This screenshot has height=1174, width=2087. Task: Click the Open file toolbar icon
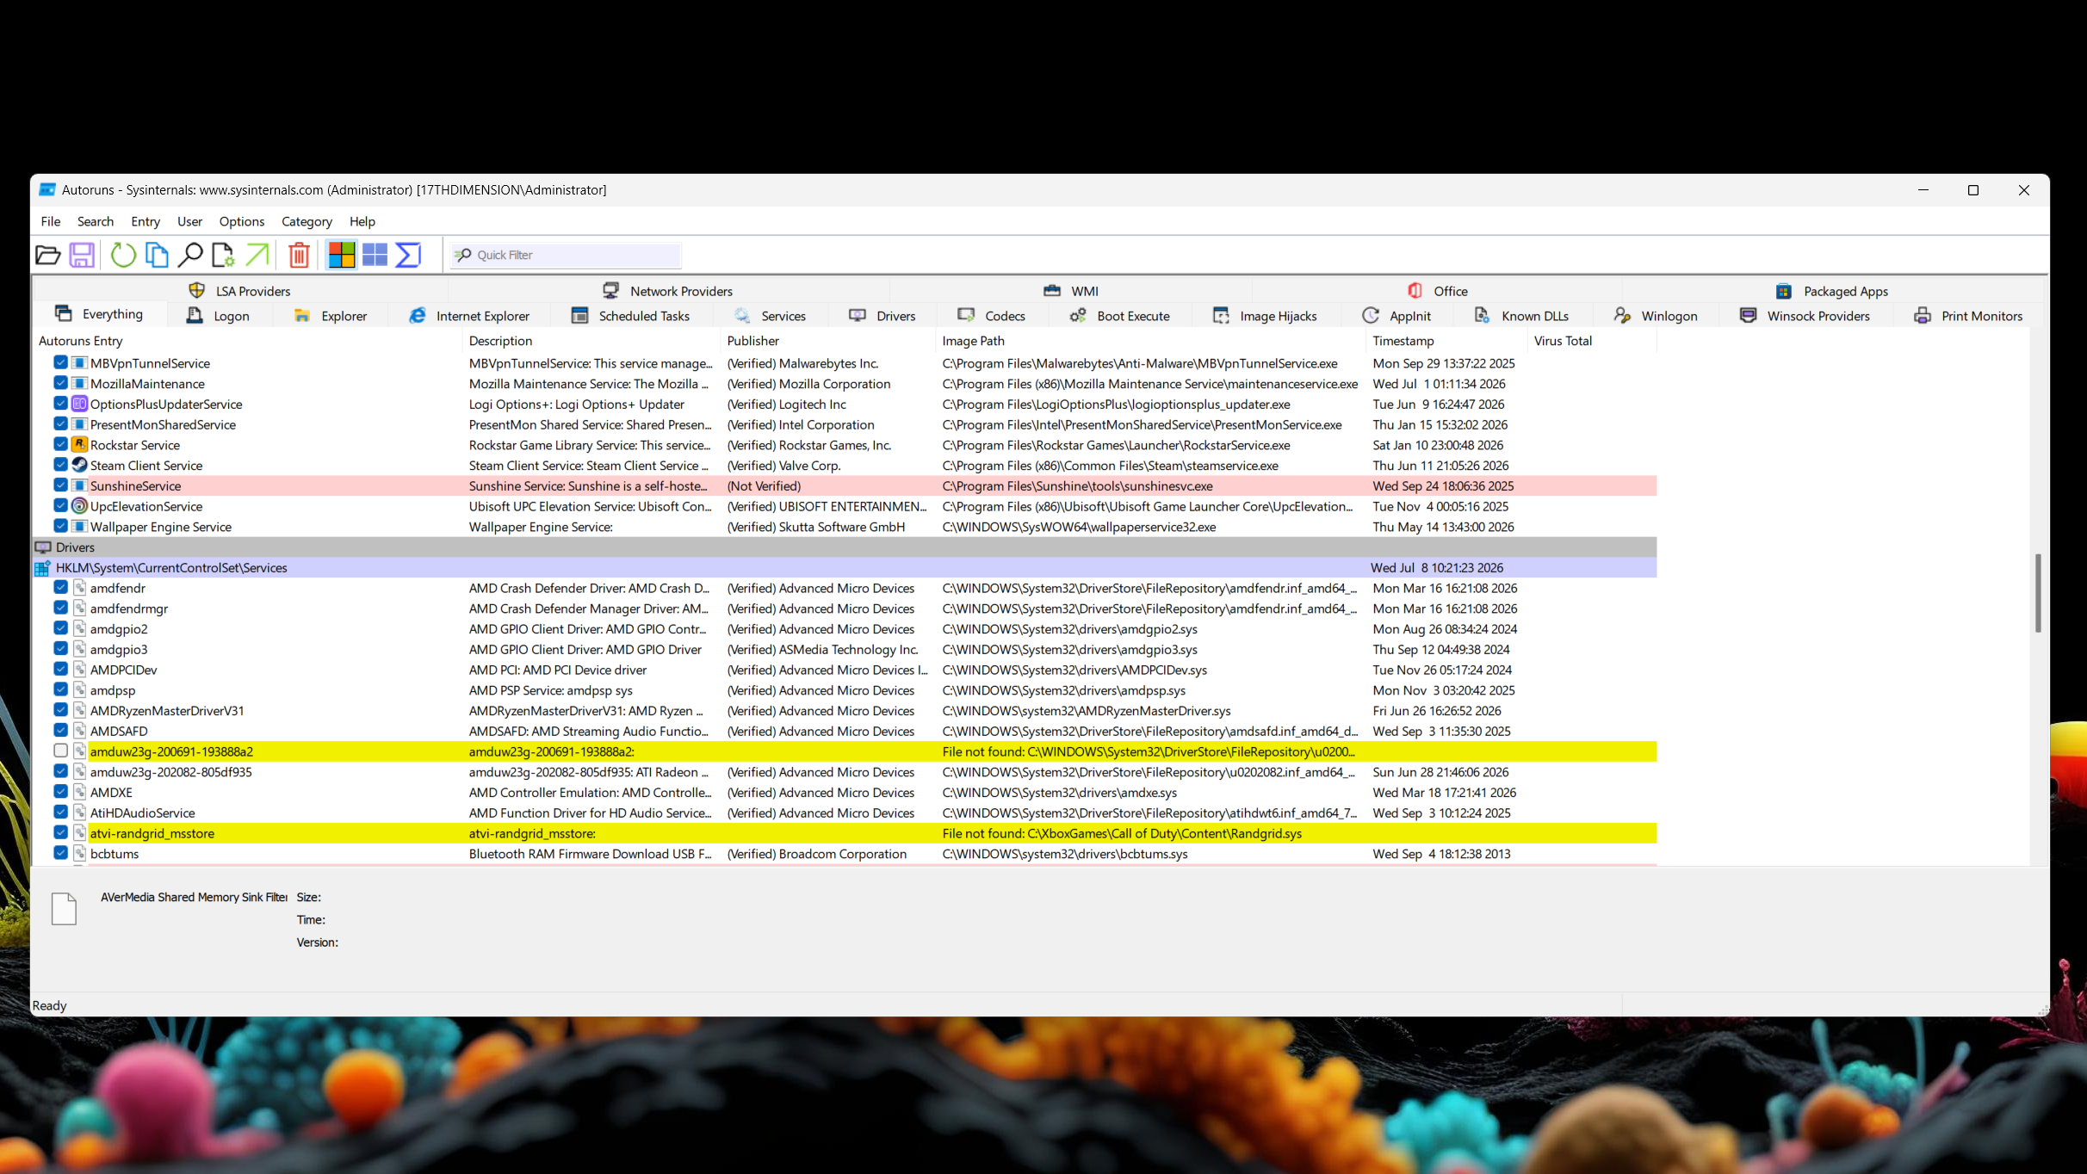pyautogui.click(x=48, y=255)
